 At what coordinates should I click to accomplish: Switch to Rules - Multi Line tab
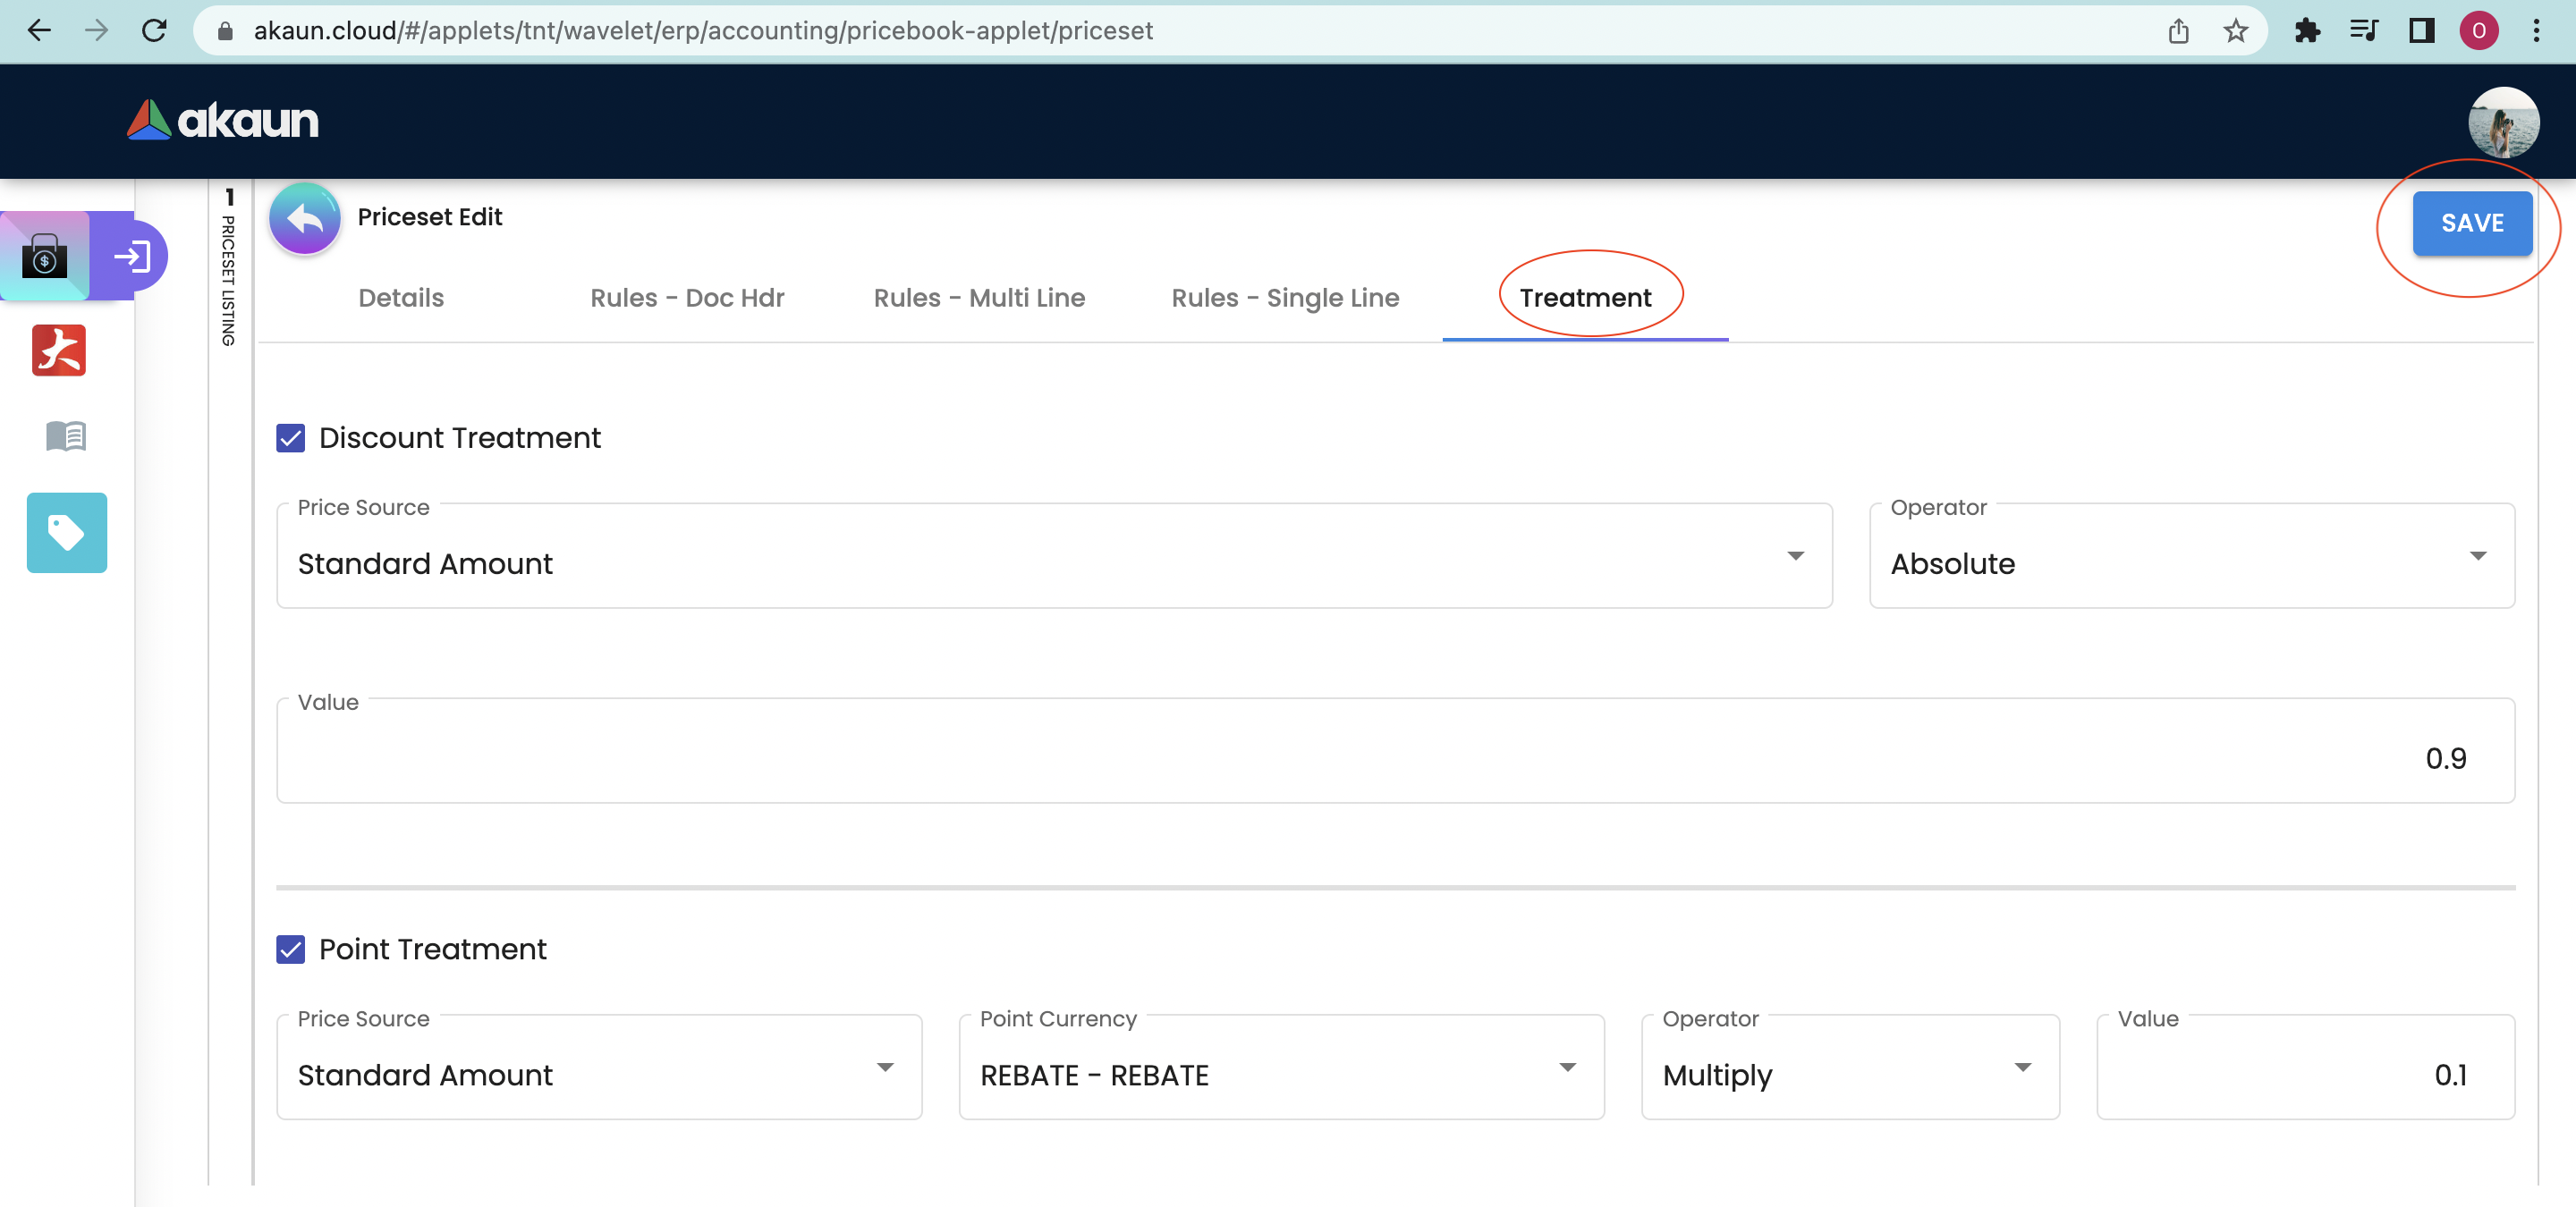click(x=979, y=298)
